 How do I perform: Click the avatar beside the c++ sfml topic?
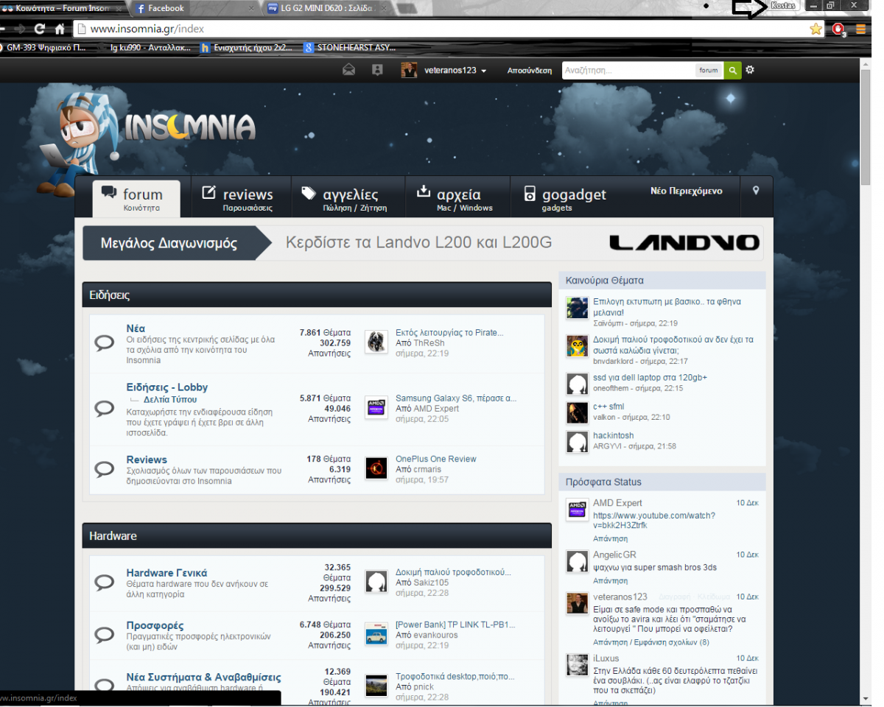click(577, 412)
